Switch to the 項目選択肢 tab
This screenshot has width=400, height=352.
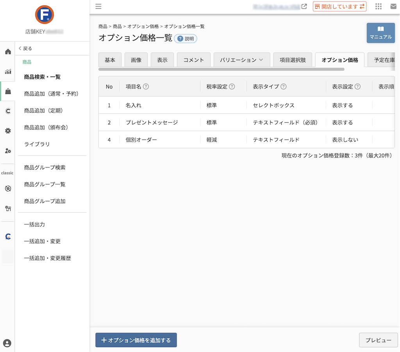pos(293,60)
